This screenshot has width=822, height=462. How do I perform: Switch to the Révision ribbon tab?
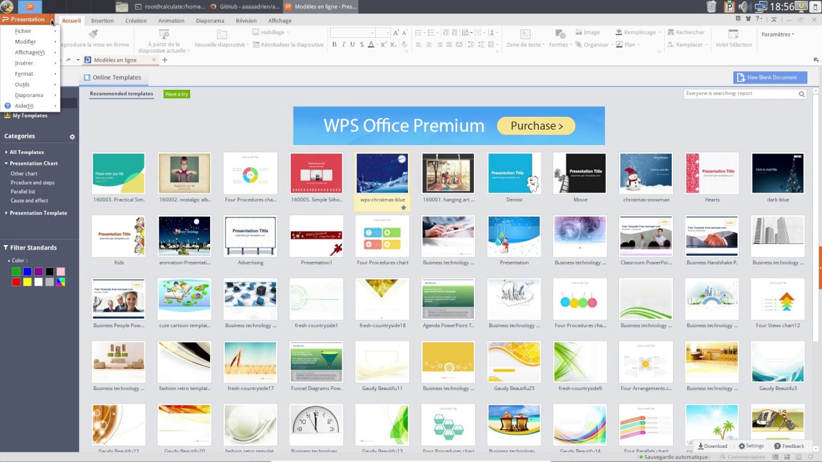pyautogui.click(x=246, y=21)
